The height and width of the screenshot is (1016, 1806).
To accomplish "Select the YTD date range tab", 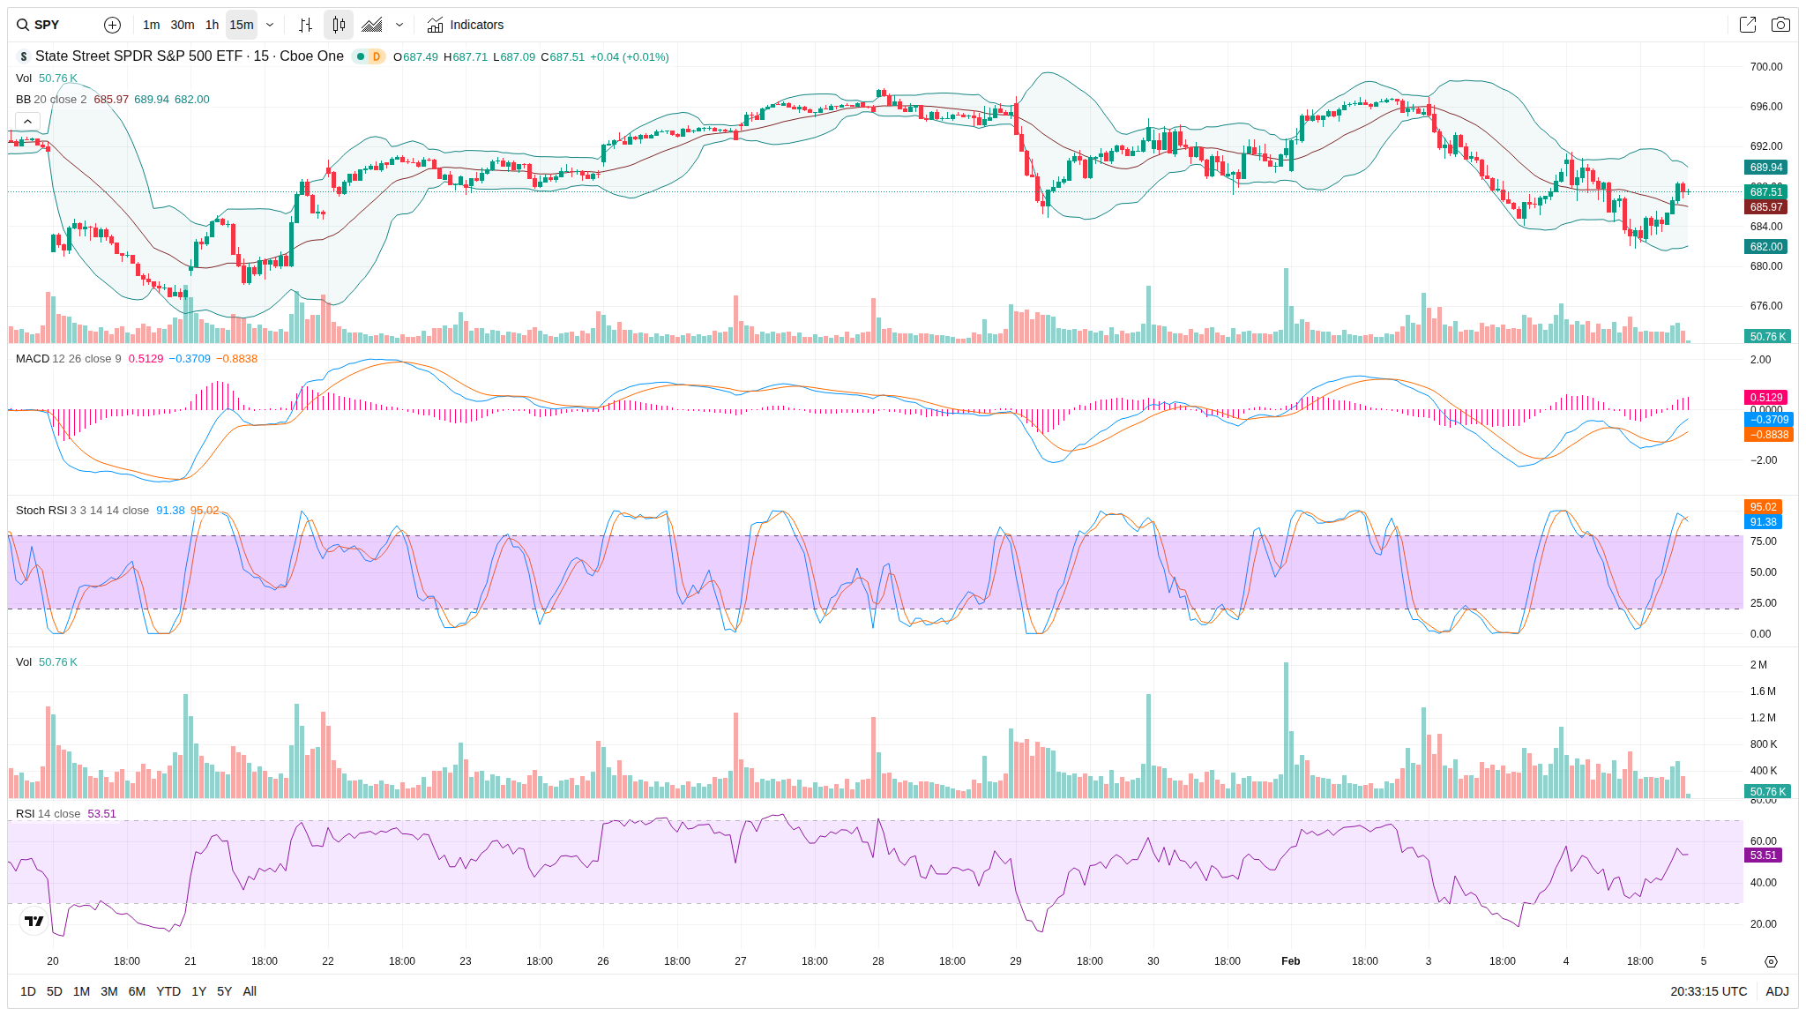I will click(168, 991).
